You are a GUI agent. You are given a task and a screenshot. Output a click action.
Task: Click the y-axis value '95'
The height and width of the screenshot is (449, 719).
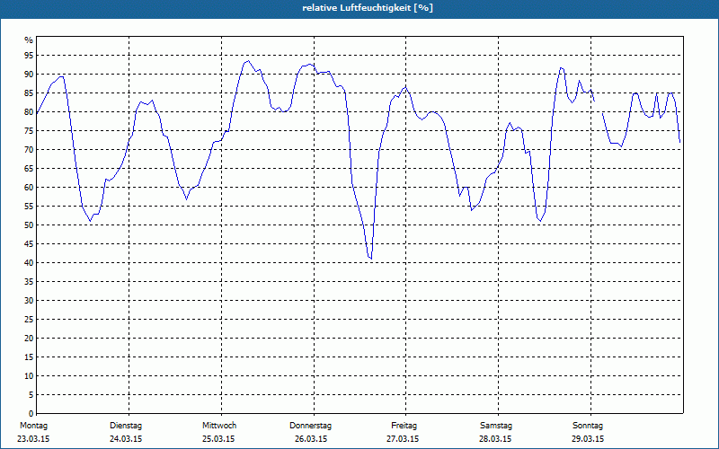tap(29, 56)
